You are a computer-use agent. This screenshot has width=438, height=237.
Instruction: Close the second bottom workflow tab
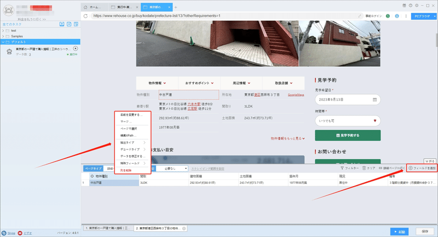tap(184, 228)
